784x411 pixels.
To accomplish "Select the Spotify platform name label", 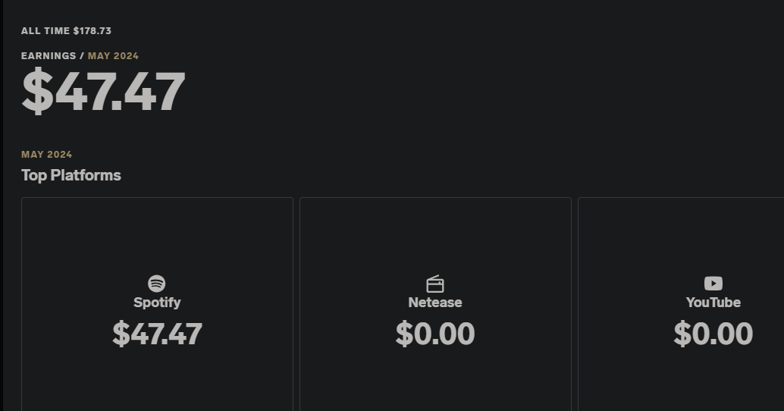I will coord(157,303).
